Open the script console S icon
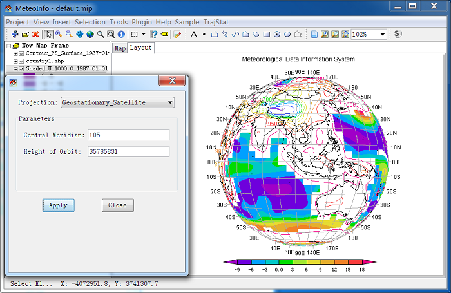Viewport: 451px width, 293px height. [x=398, y=34]
